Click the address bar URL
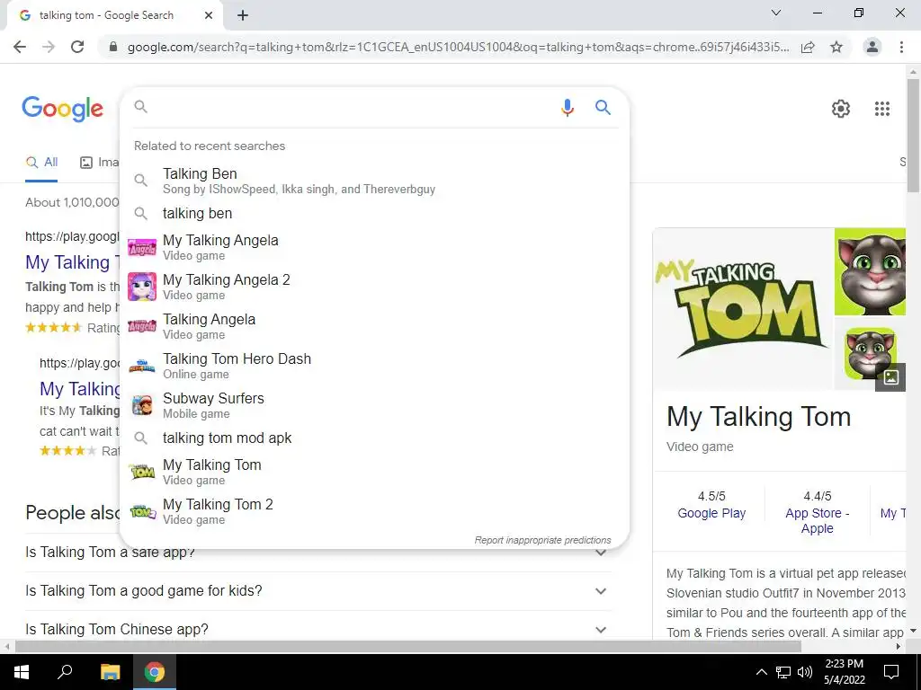 [458, 47]
